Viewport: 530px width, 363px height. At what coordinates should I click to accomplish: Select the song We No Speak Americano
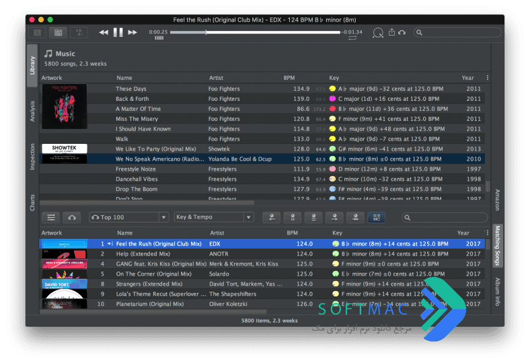tap(262, 159)
